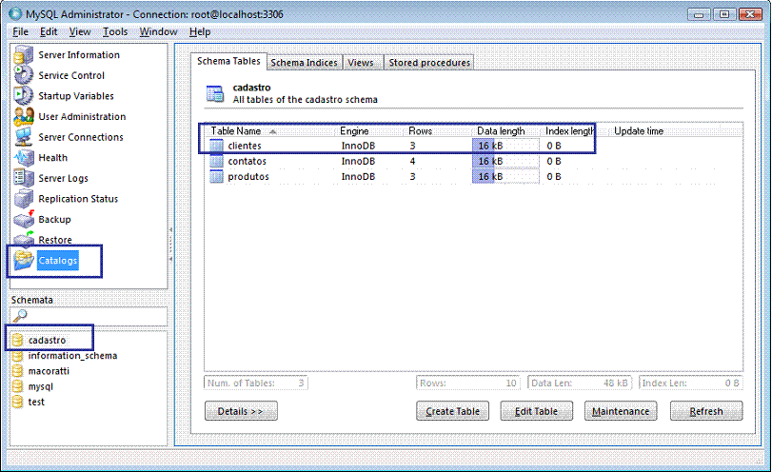772x472 pixels.
Task: Click the clientes table icon
Action: [216, 146]
